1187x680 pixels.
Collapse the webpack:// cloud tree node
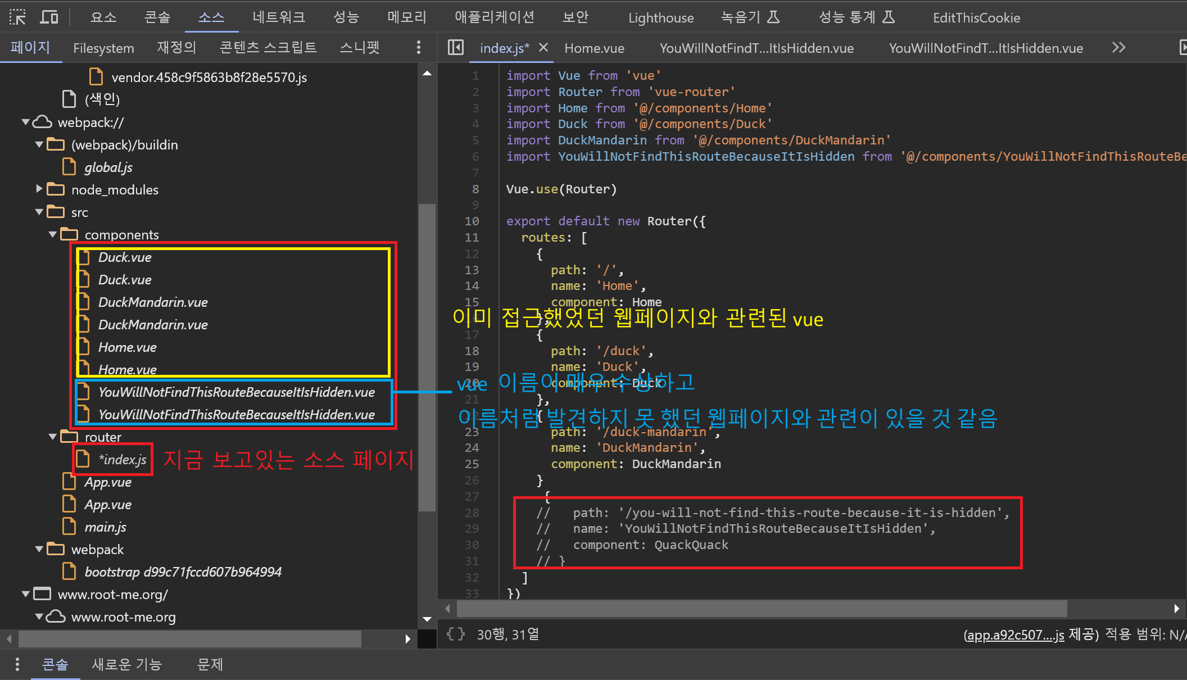26,122
